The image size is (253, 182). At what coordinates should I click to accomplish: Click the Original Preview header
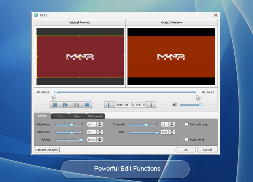click(x=79, y=22)
